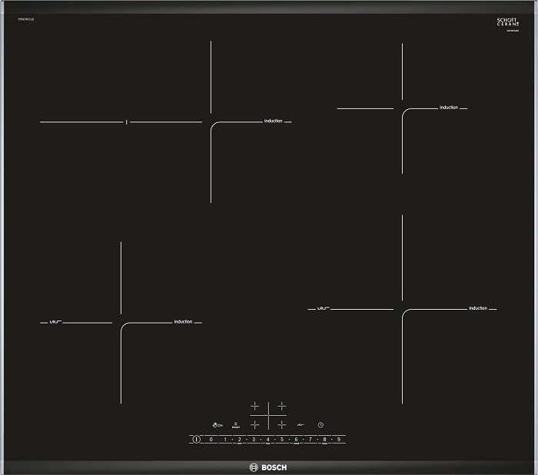Select the front-left cooking zone cross

(255, 425)
